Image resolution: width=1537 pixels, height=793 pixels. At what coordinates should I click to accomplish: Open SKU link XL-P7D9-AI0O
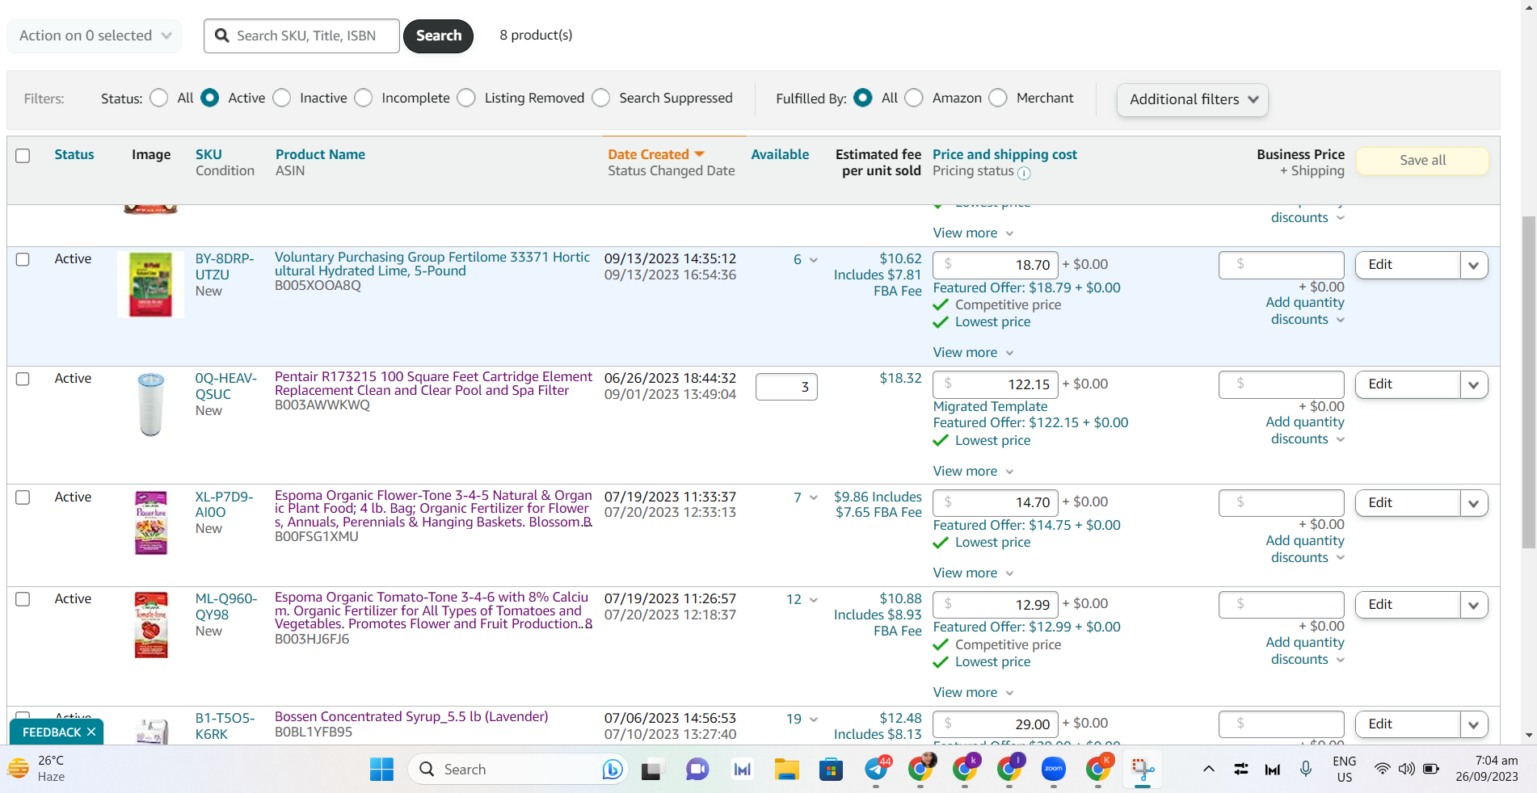(x=224, y=505)
